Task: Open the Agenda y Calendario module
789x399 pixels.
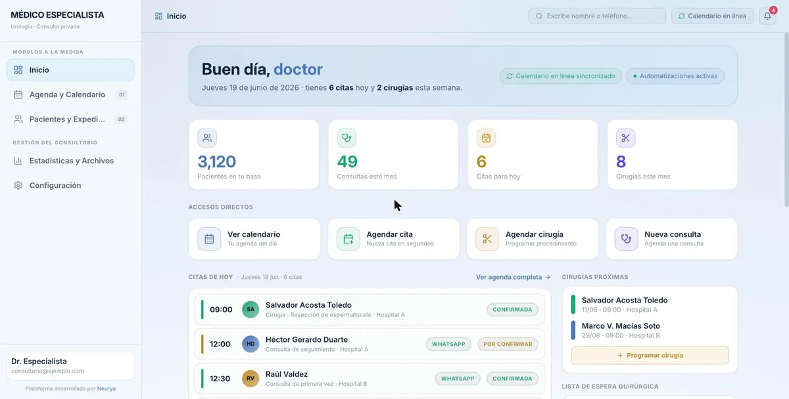Action: tap(70, 94)
